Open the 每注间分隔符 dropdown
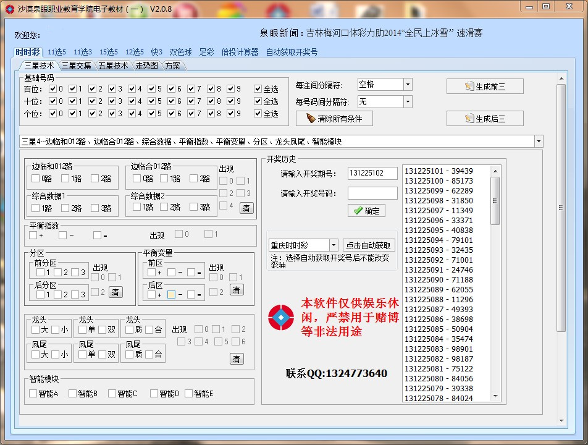 pos(407,85)
